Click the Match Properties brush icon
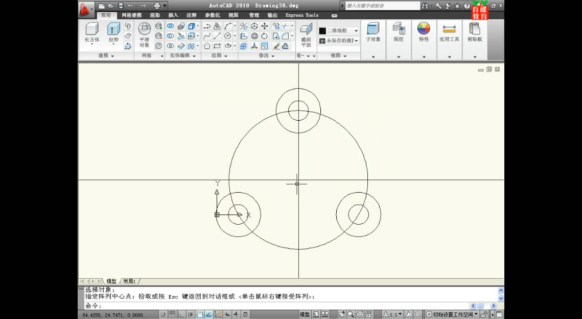 coord(276,46)
